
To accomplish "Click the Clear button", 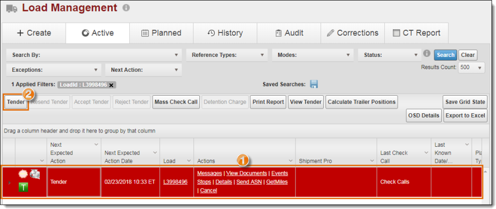I will (x=468, y=55).
